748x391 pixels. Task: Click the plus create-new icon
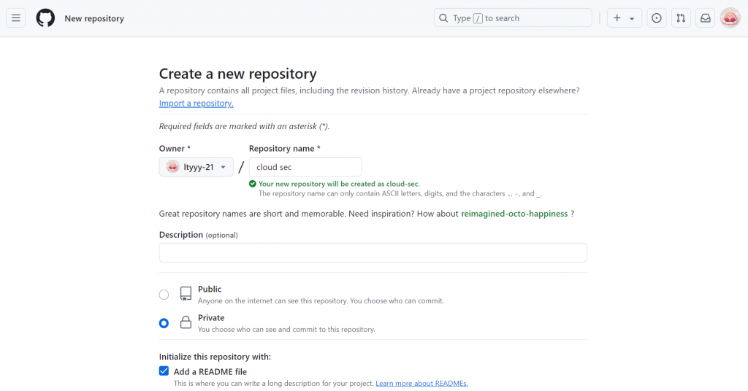(x=617, y=18)
